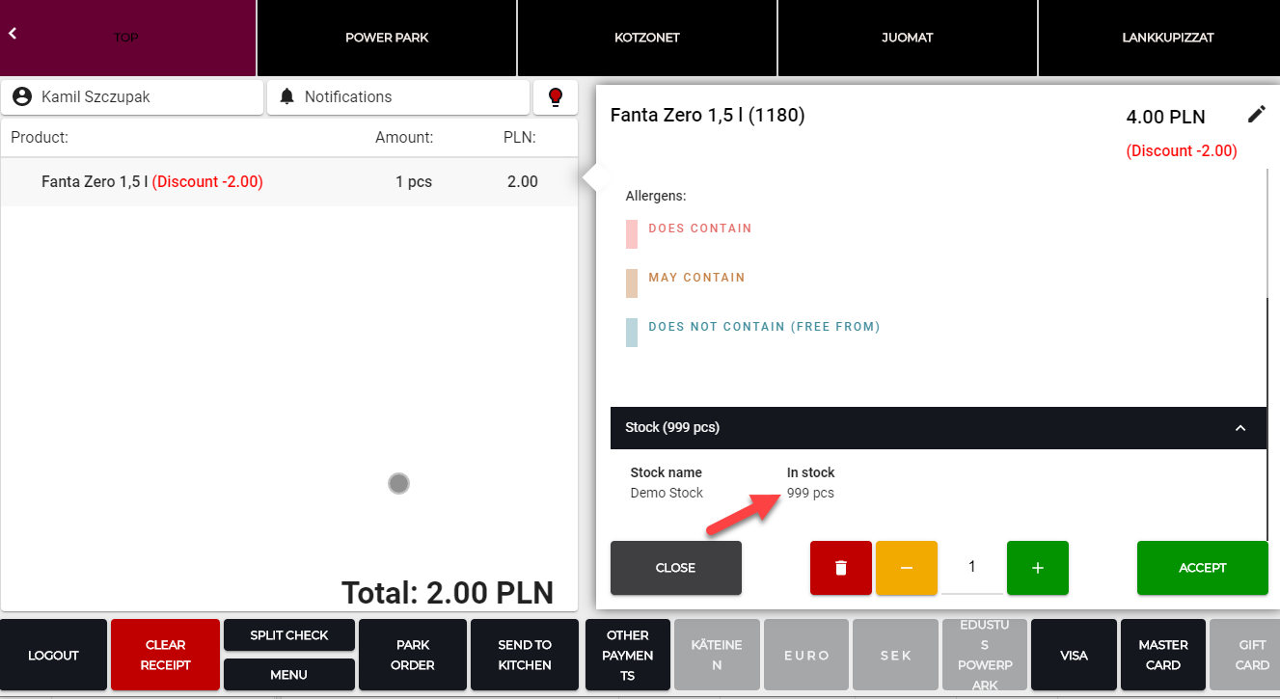This screenshot has height=699, width=1280.
Task: Open the KOTZONET category tab
Action: [x=647, y=38]
